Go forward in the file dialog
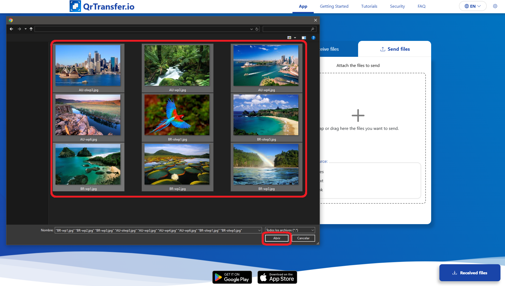 click(x=19, y=29)
